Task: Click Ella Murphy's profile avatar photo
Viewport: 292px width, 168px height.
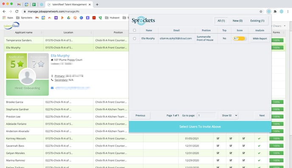Action: (x=27, y=76)
